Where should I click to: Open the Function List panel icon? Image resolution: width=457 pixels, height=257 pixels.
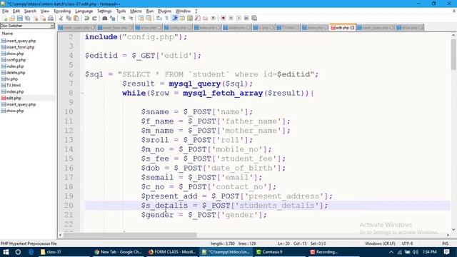coord(198,19)
